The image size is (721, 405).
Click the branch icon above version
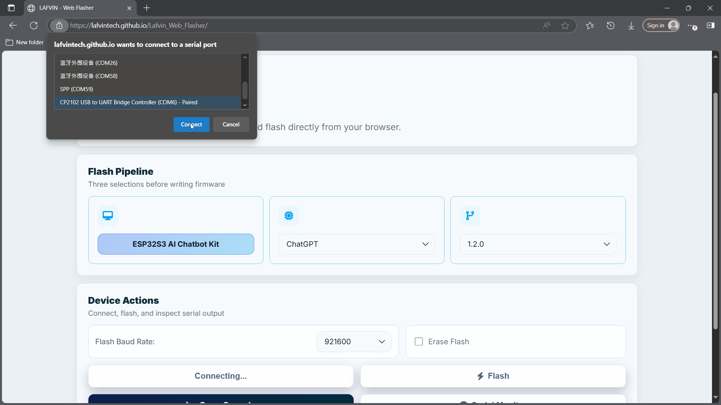pos(470,216)
